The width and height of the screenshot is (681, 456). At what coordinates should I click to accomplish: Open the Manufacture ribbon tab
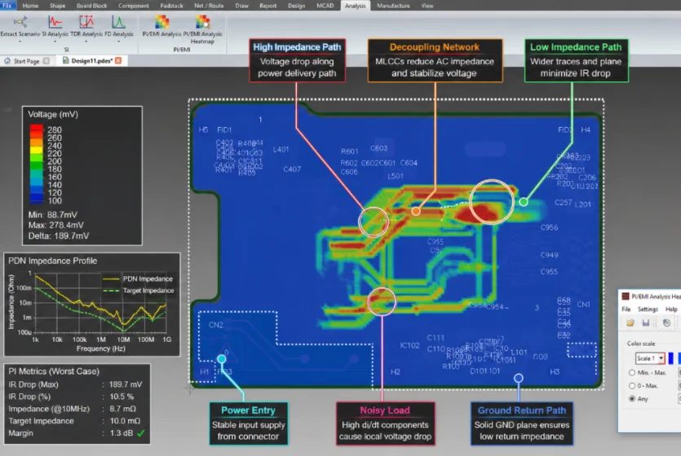click(393, 6)
